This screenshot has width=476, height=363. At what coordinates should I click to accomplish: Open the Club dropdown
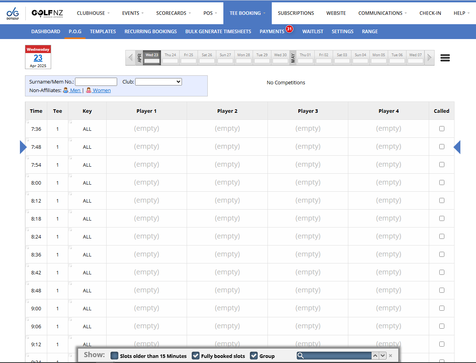[x=158, y=82]
